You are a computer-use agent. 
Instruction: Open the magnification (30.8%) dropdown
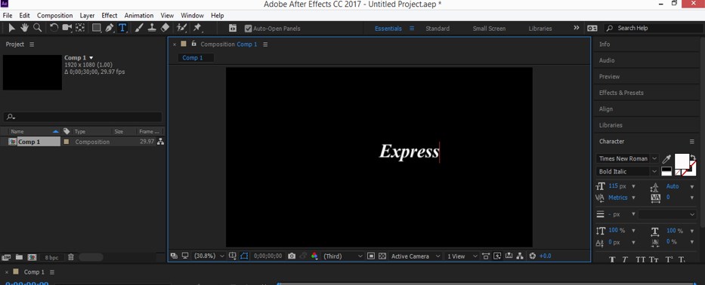point(209,256)
